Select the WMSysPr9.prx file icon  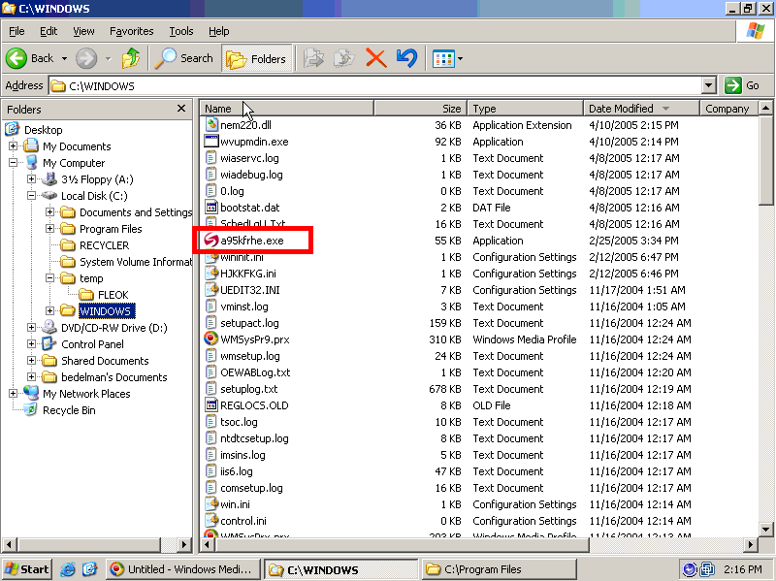point(211,339)
